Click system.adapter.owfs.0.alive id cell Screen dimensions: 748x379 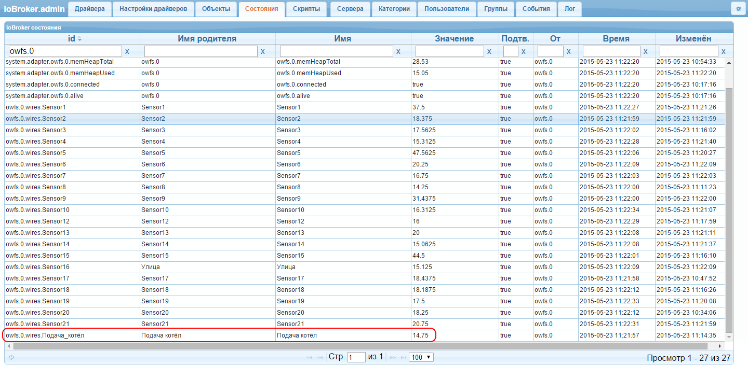72,96
